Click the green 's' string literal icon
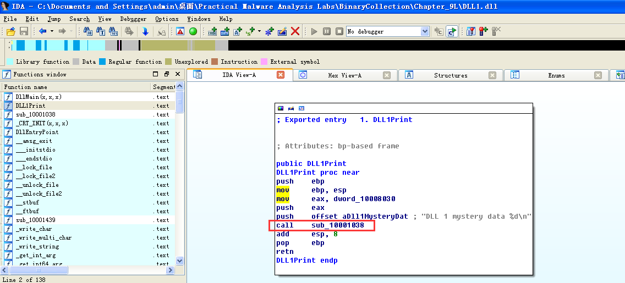The height and width of the screenshot is (283, 625). tap(251, 31)
